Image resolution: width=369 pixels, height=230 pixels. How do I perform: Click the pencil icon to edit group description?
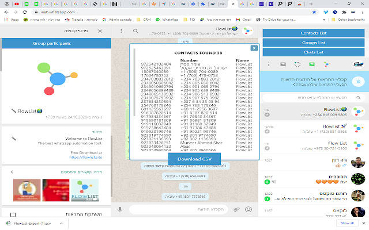coord(14,139)
